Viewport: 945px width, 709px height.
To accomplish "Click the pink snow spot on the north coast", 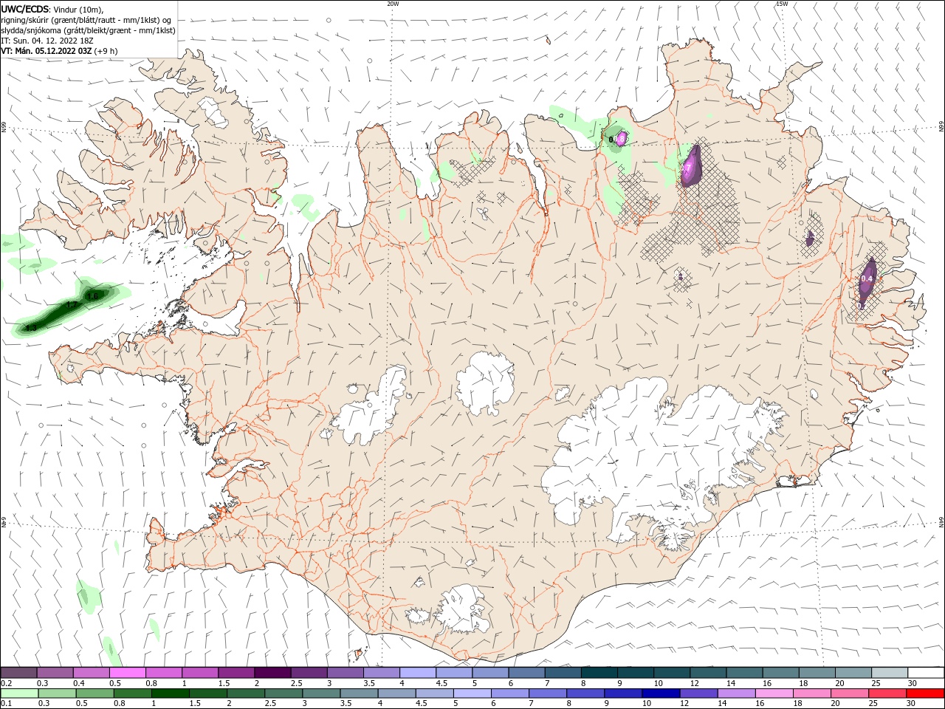I will coord(622,137).
